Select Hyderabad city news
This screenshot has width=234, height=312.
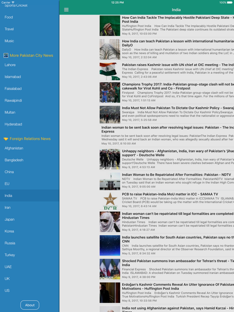[29, 124]
